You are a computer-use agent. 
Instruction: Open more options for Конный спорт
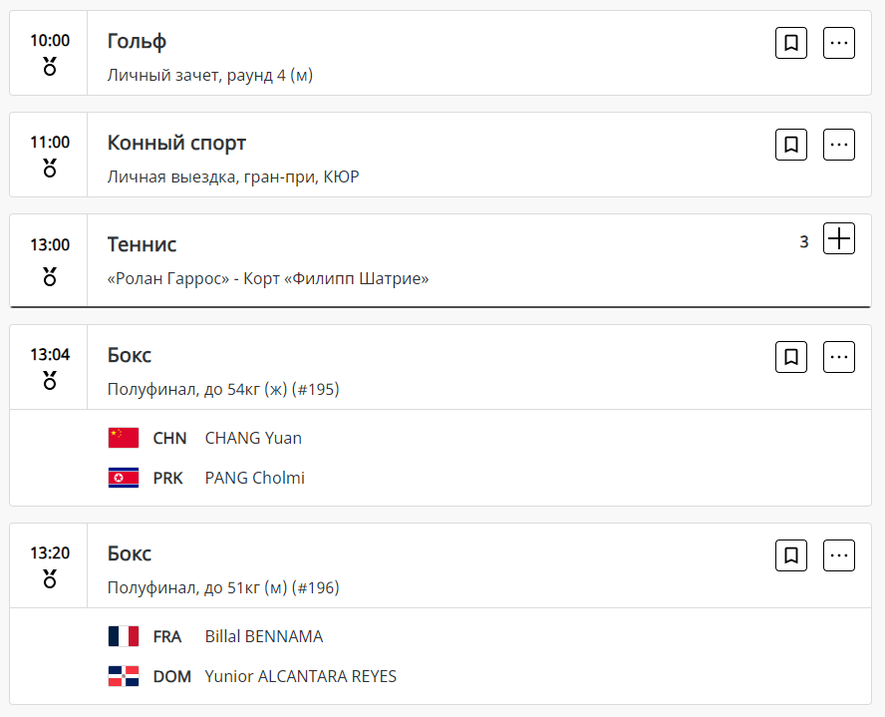pyautogui.click(x=839, y=145)
